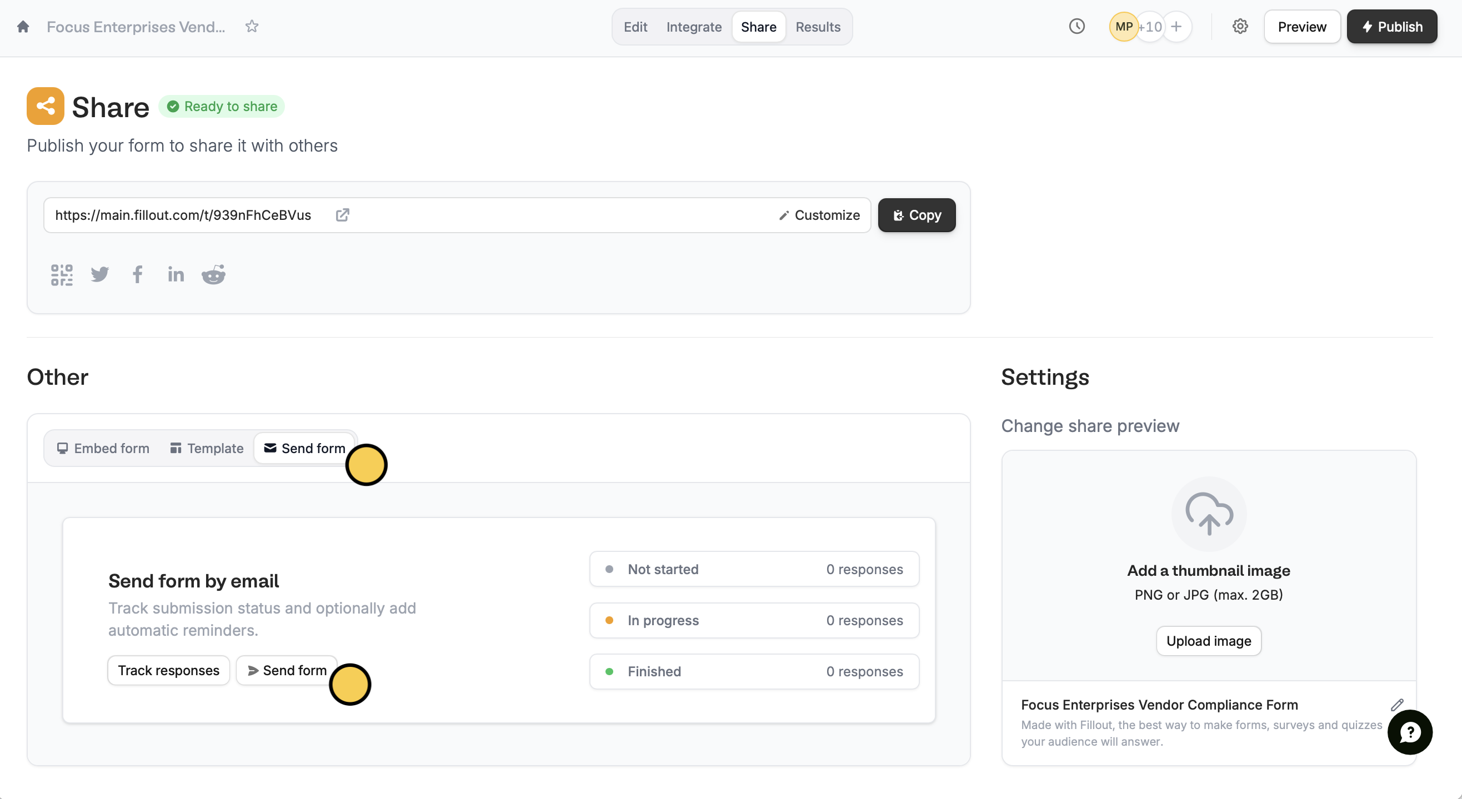
Task: Share form on Reddit
Action: [x=213, y=275]
